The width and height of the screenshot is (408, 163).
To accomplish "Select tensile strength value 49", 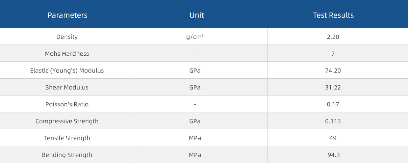I will 333,138.
